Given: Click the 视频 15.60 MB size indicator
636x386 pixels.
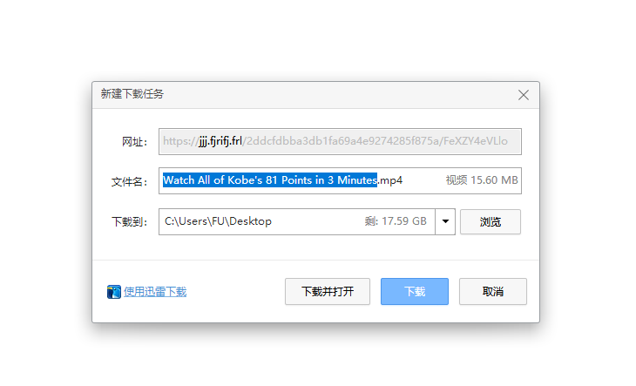Looking at the screenshot, I should point(482,181).
